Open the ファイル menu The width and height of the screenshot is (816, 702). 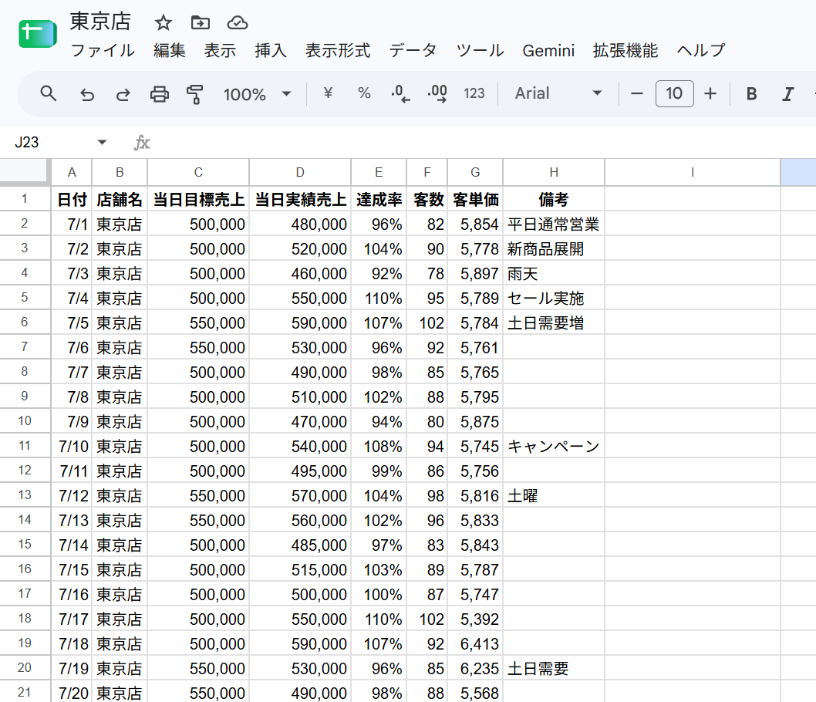click(103, 50)
